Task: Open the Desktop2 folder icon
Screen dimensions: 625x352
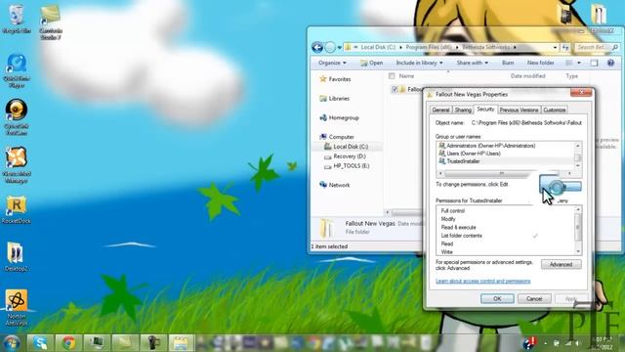Action: pos(16,257)
